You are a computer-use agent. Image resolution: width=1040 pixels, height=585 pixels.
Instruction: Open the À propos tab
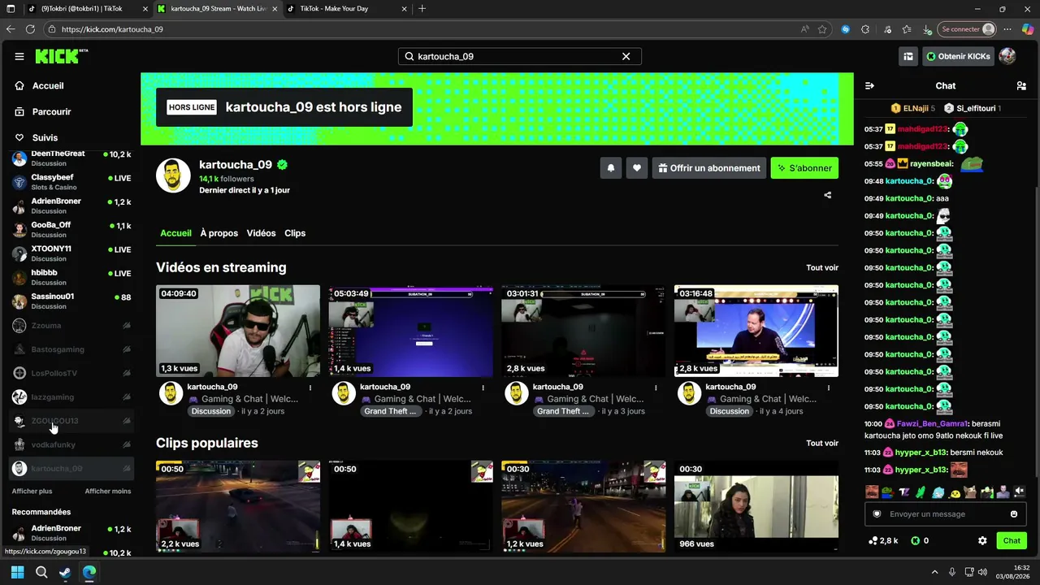coord(219,233)
